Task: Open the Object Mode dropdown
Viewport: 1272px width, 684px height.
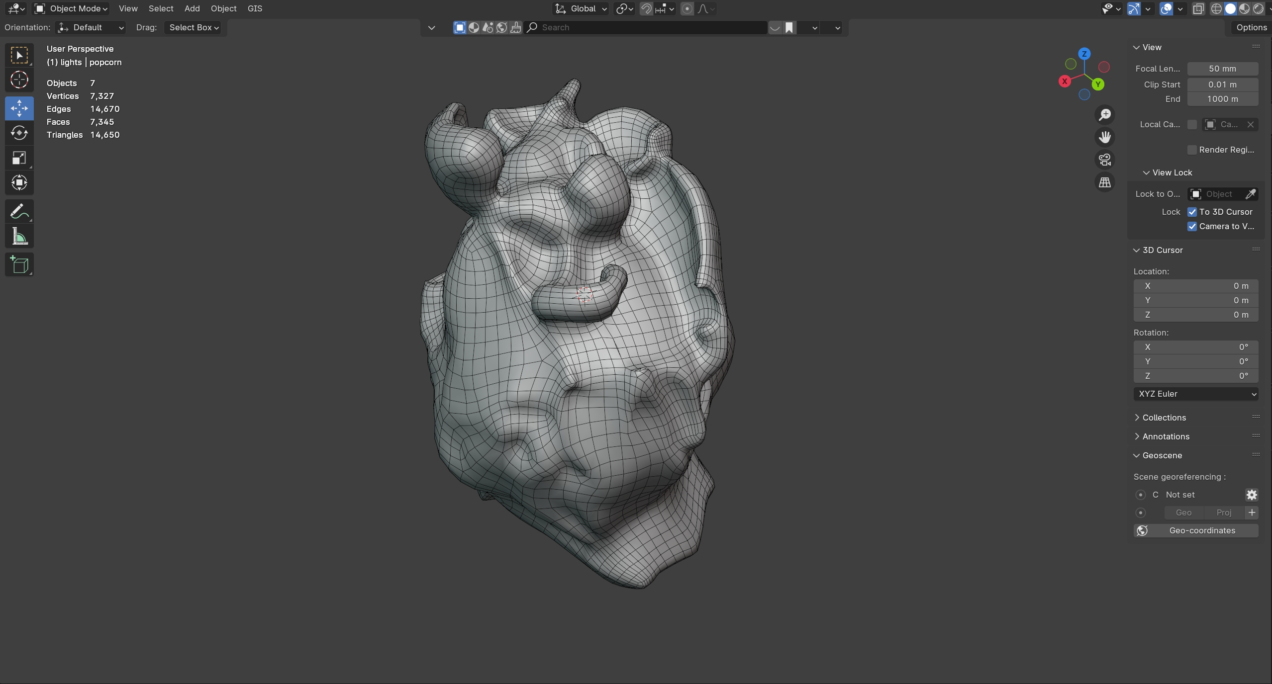Action: tap(71, 8)
